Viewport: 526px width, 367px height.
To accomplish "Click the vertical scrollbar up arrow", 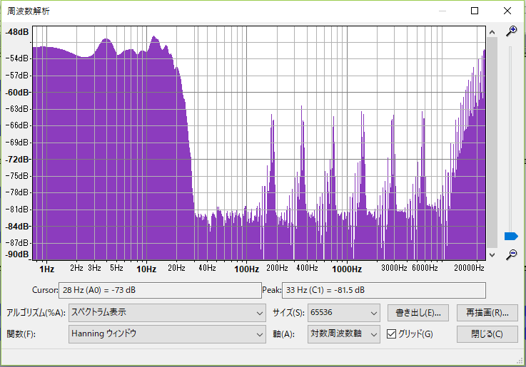I will (x=492, y=32).
